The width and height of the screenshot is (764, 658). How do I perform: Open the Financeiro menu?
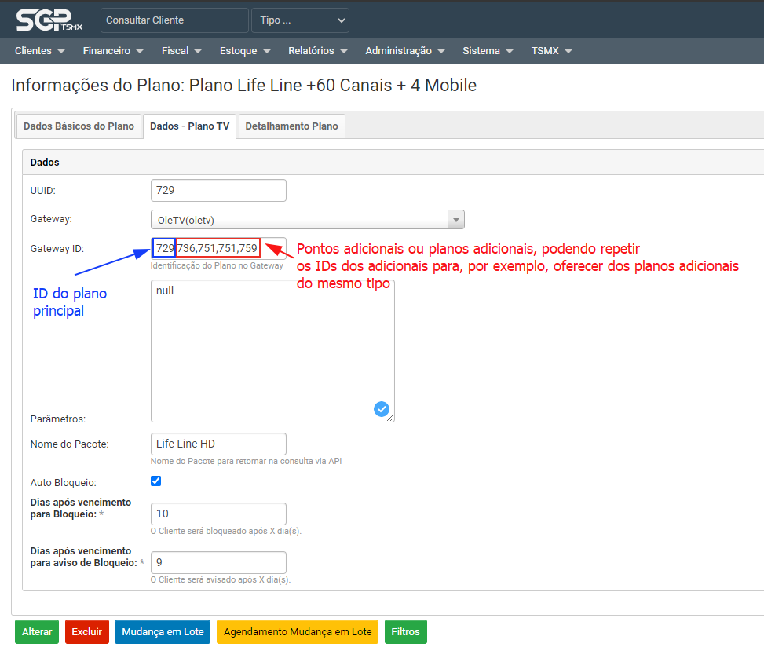click(x=113, y=51)
